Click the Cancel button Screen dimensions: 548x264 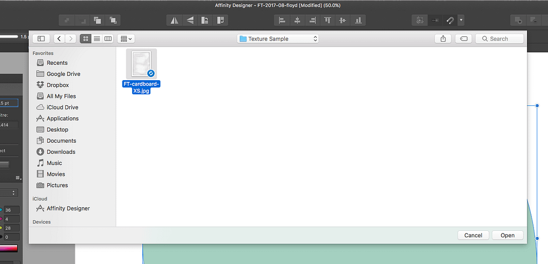(473, 235)
